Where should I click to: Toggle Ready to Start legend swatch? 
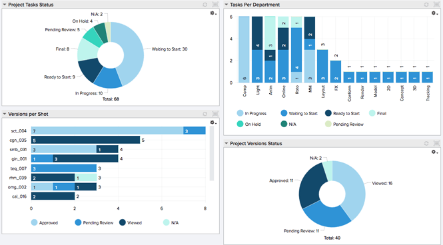(x=328, y=113)
